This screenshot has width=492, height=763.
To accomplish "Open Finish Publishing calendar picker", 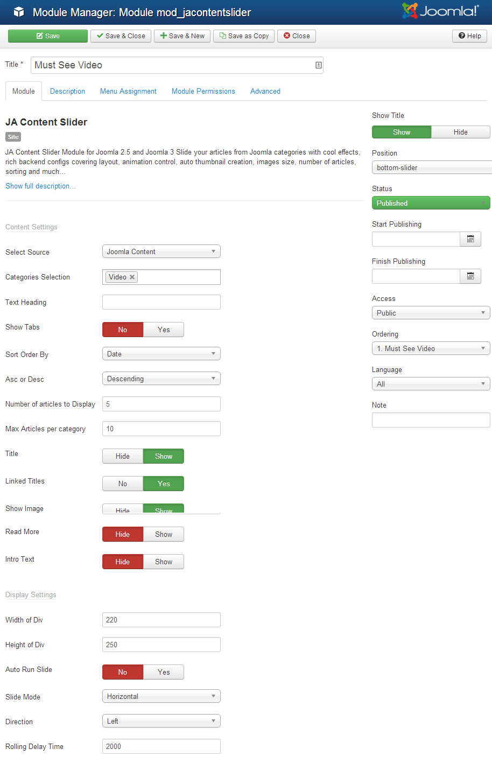I will 470,276.
